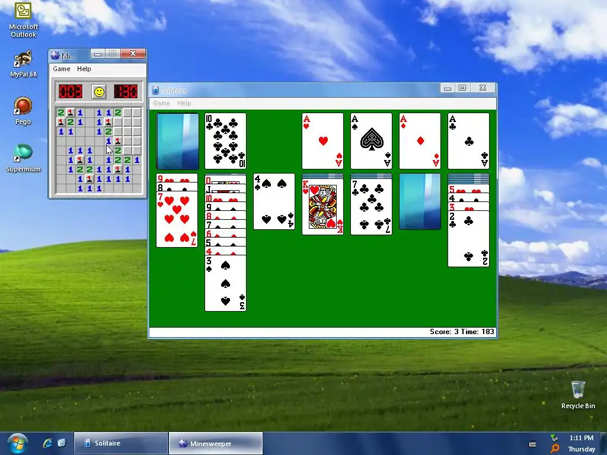Select the 10 of hearts in the long column
The width and height of the screenshot is (607, 455).
point(225,198)
